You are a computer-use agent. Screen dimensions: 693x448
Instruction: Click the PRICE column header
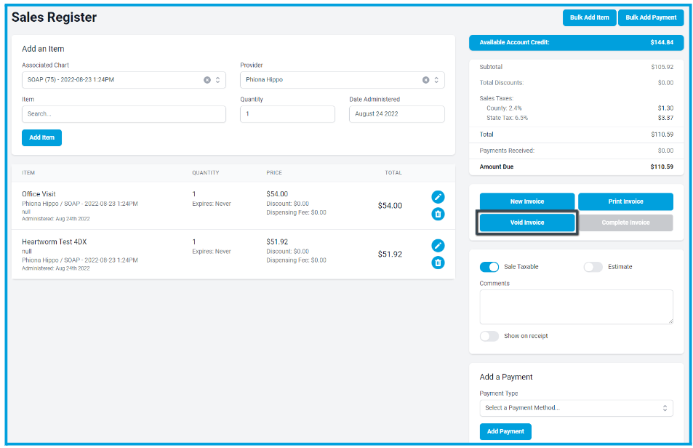274,173
